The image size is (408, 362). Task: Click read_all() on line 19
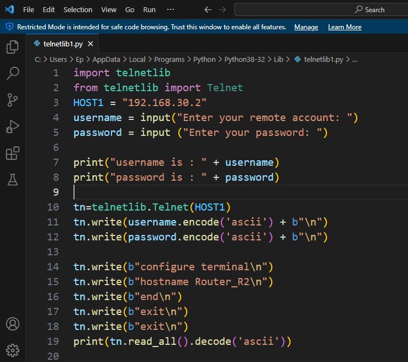click(x=160, y=341)
